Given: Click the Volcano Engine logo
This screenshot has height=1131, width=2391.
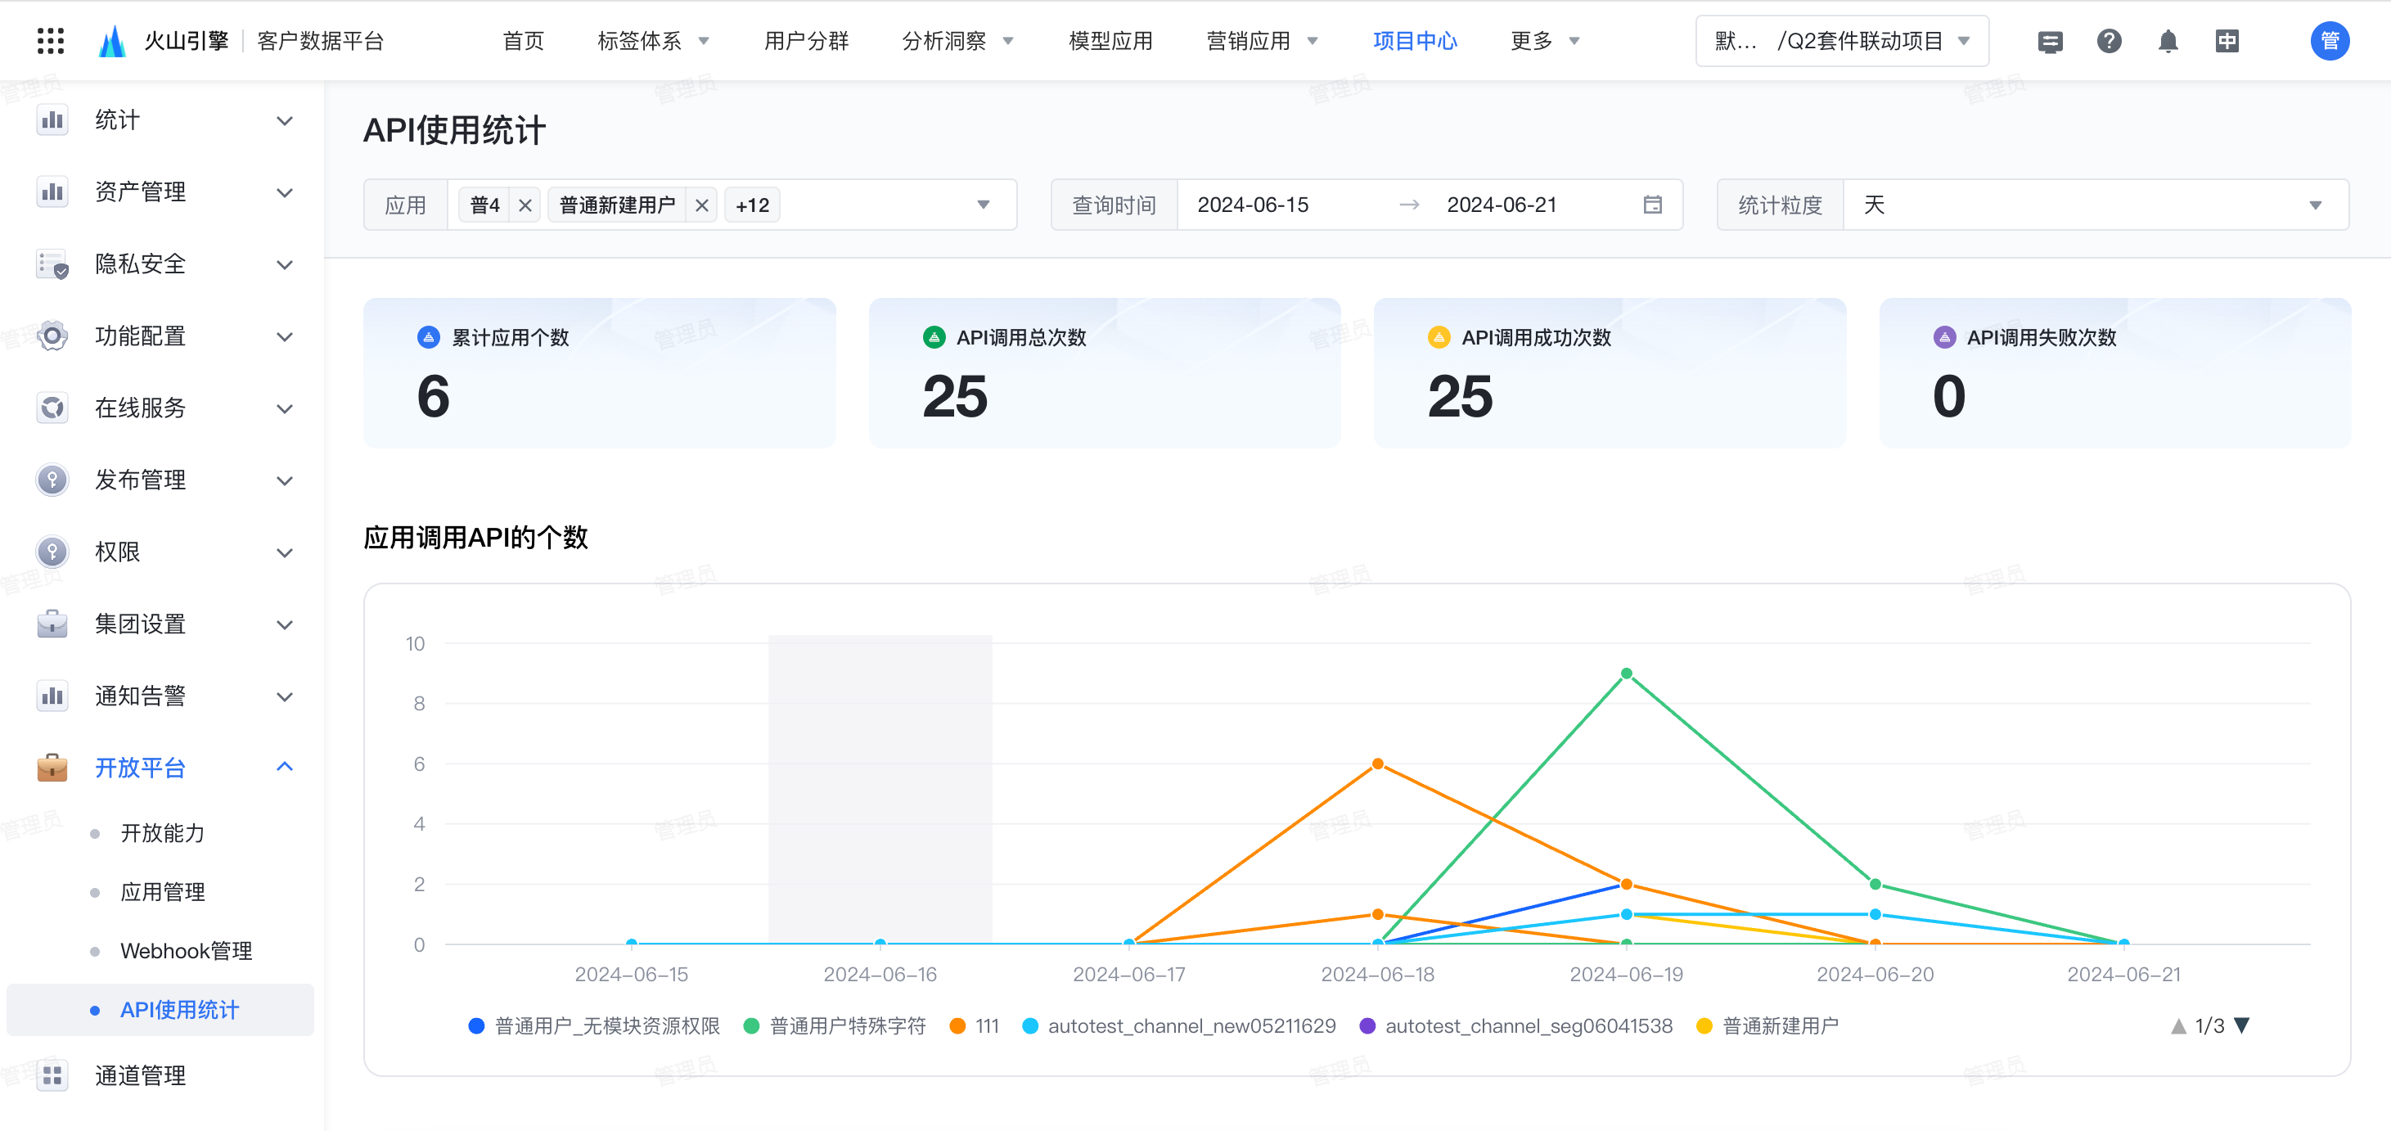Looking at the screenshot, I should click(x=112, y=41).
